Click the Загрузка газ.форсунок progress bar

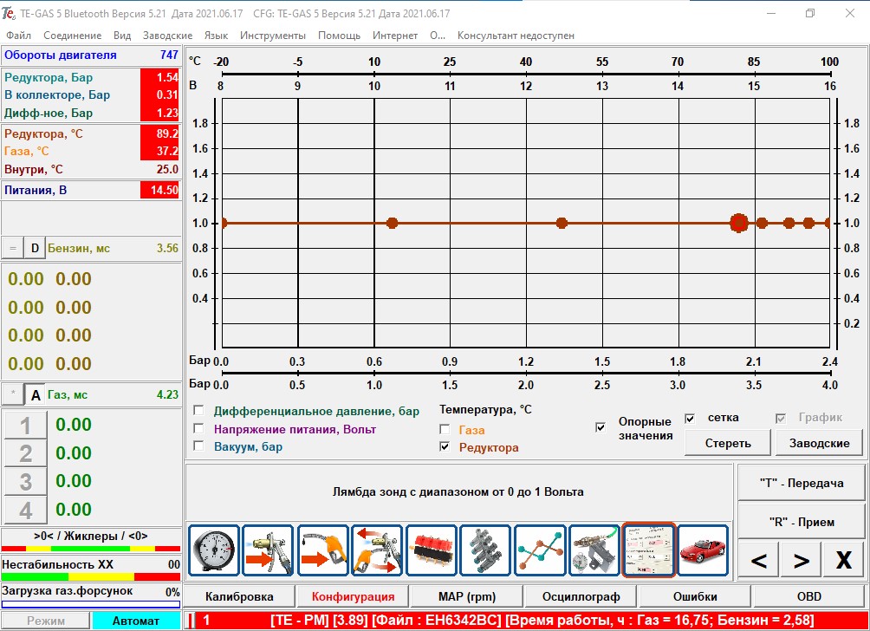click(x=91, y=604)
